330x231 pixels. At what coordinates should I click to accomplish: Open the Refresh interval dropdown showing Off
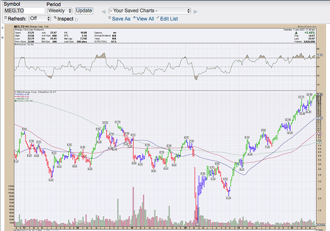40,19
